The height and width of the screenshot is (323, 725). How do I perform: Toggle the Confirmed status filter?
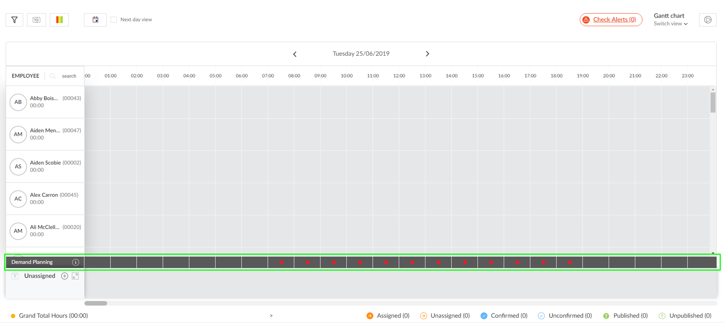[504, 316]
